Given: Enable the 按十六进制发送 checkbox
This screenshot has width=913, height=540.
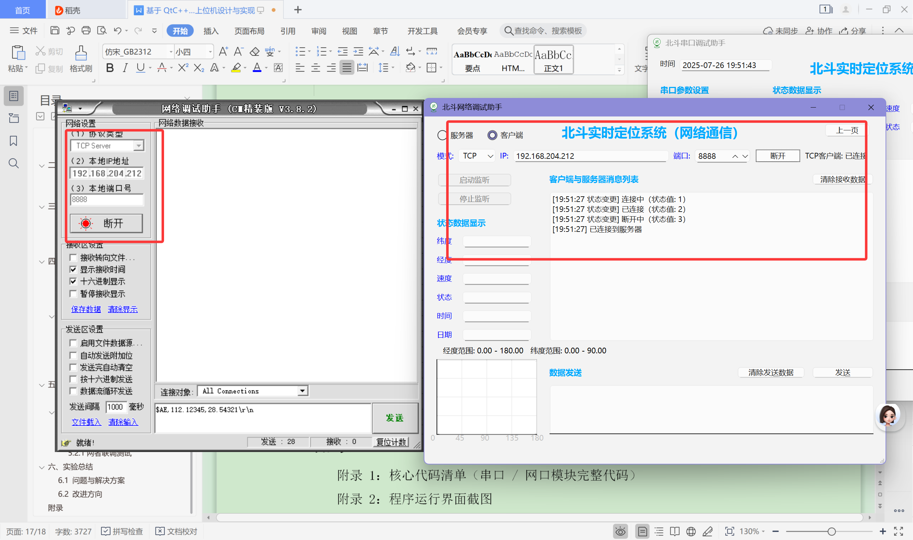Looking at the screenshot, I should 73,379.
